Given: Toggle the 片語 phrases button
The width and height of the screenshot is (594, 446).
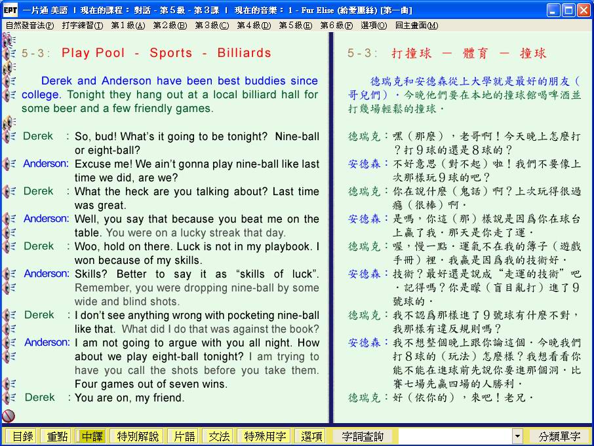Looking at the screenshot, I should 182,436.
